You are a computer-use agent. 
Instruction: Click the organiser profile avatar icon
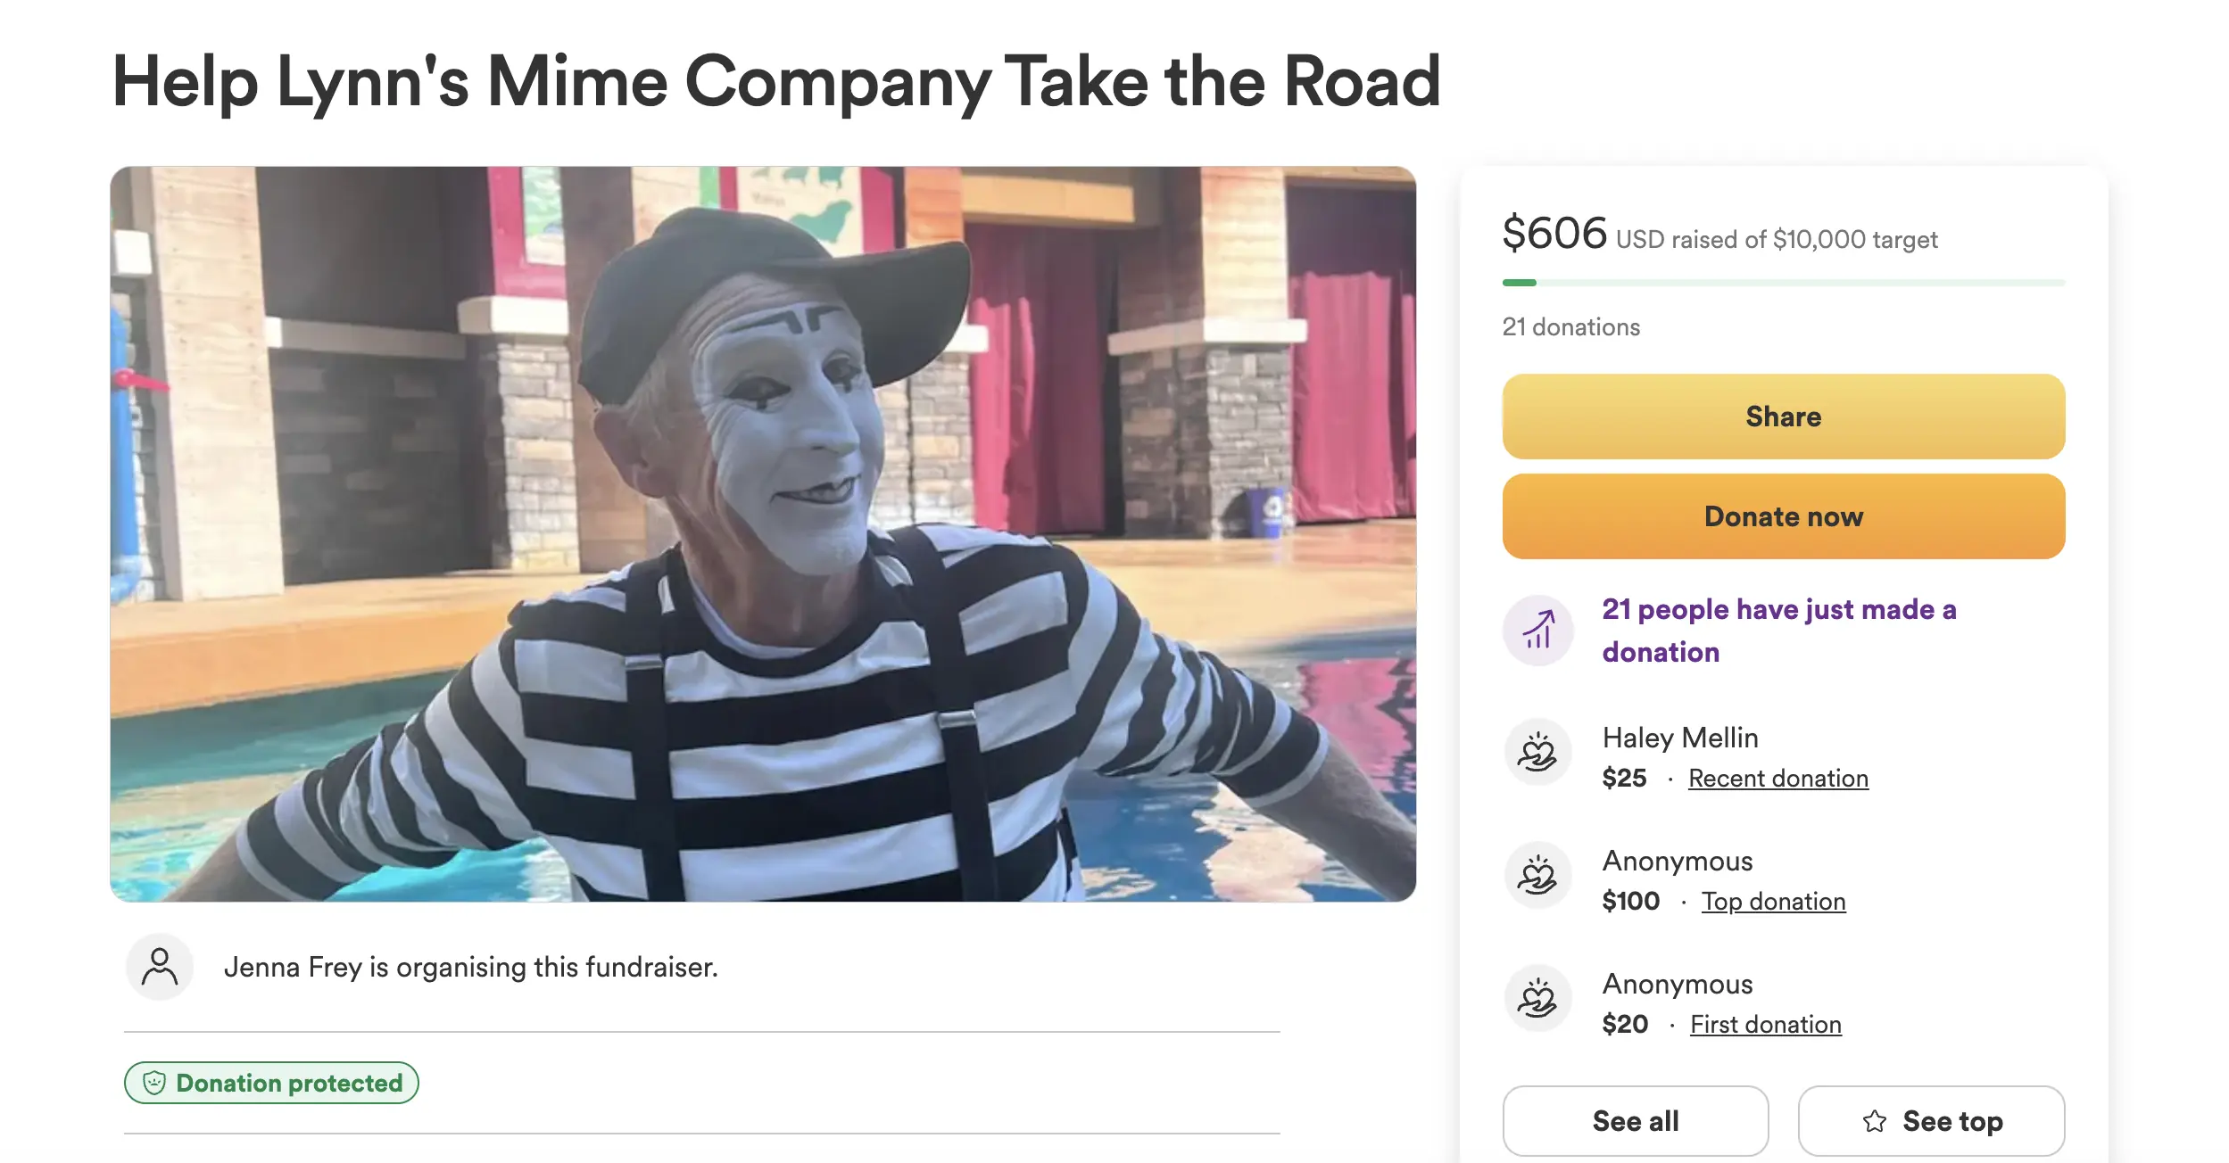[159, 967]
